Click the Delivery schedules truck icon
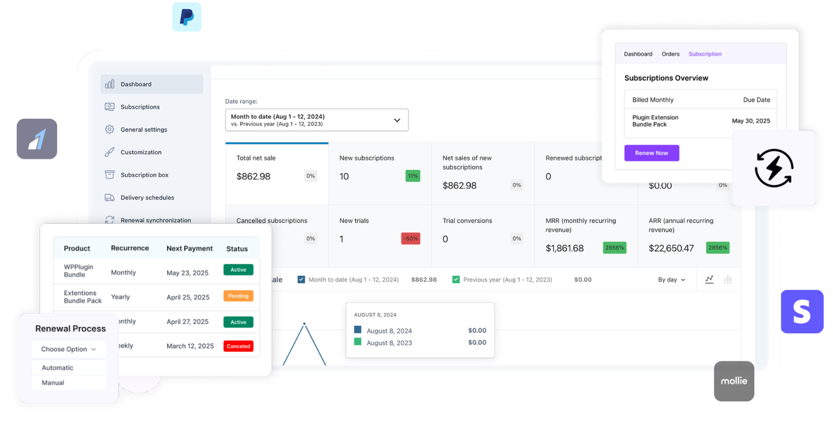 [109, 198]
